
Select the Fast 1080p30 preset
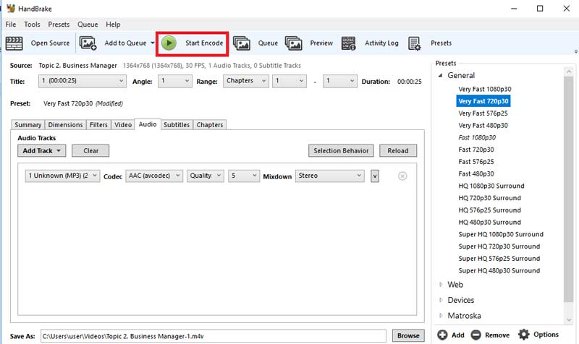point(477,137)
